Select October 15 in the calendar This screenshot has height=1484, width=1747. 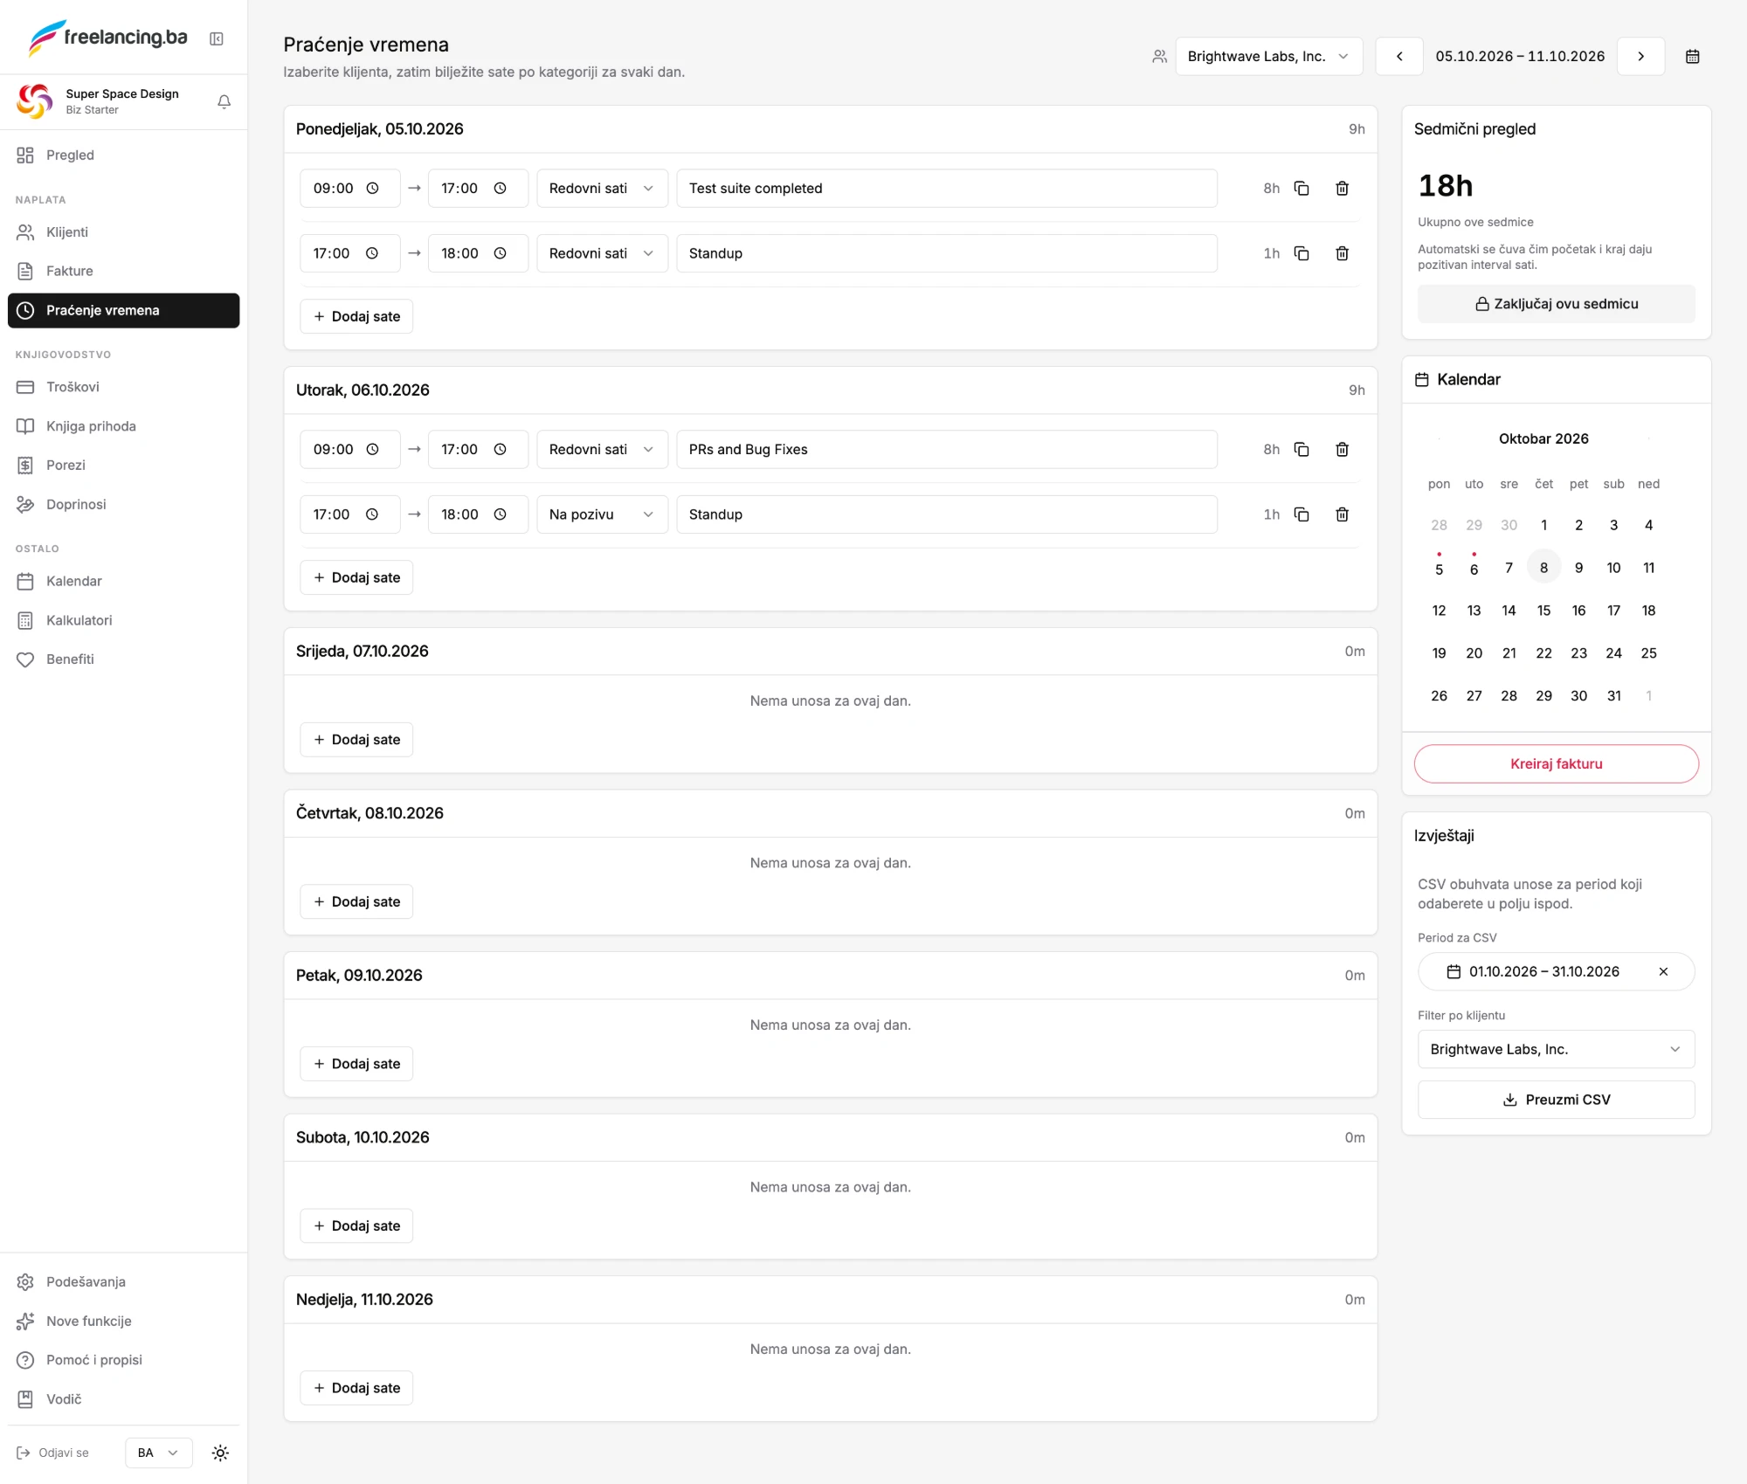point(1543,611)
